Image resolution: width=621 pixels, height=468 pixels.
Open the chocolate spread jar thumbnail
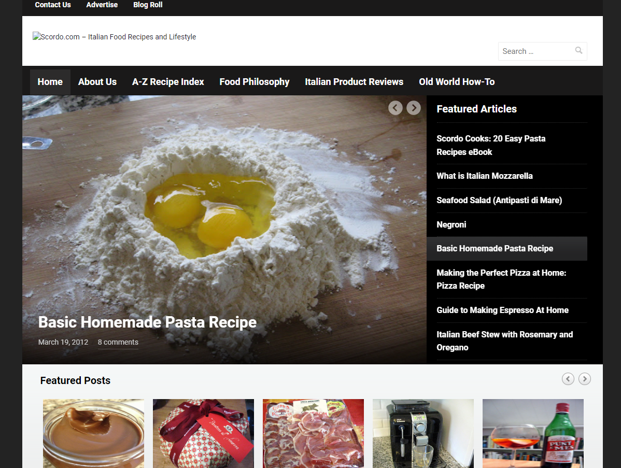93,433
